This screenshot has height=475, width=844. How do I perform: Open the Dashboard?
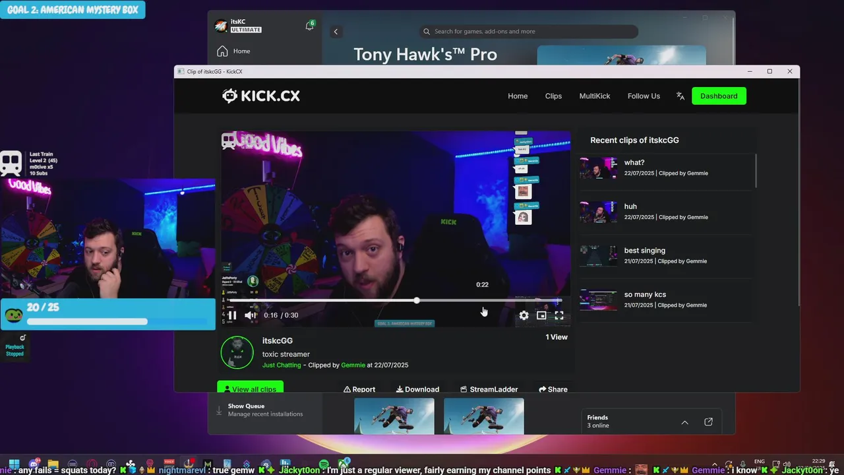(x=719, y=96)
